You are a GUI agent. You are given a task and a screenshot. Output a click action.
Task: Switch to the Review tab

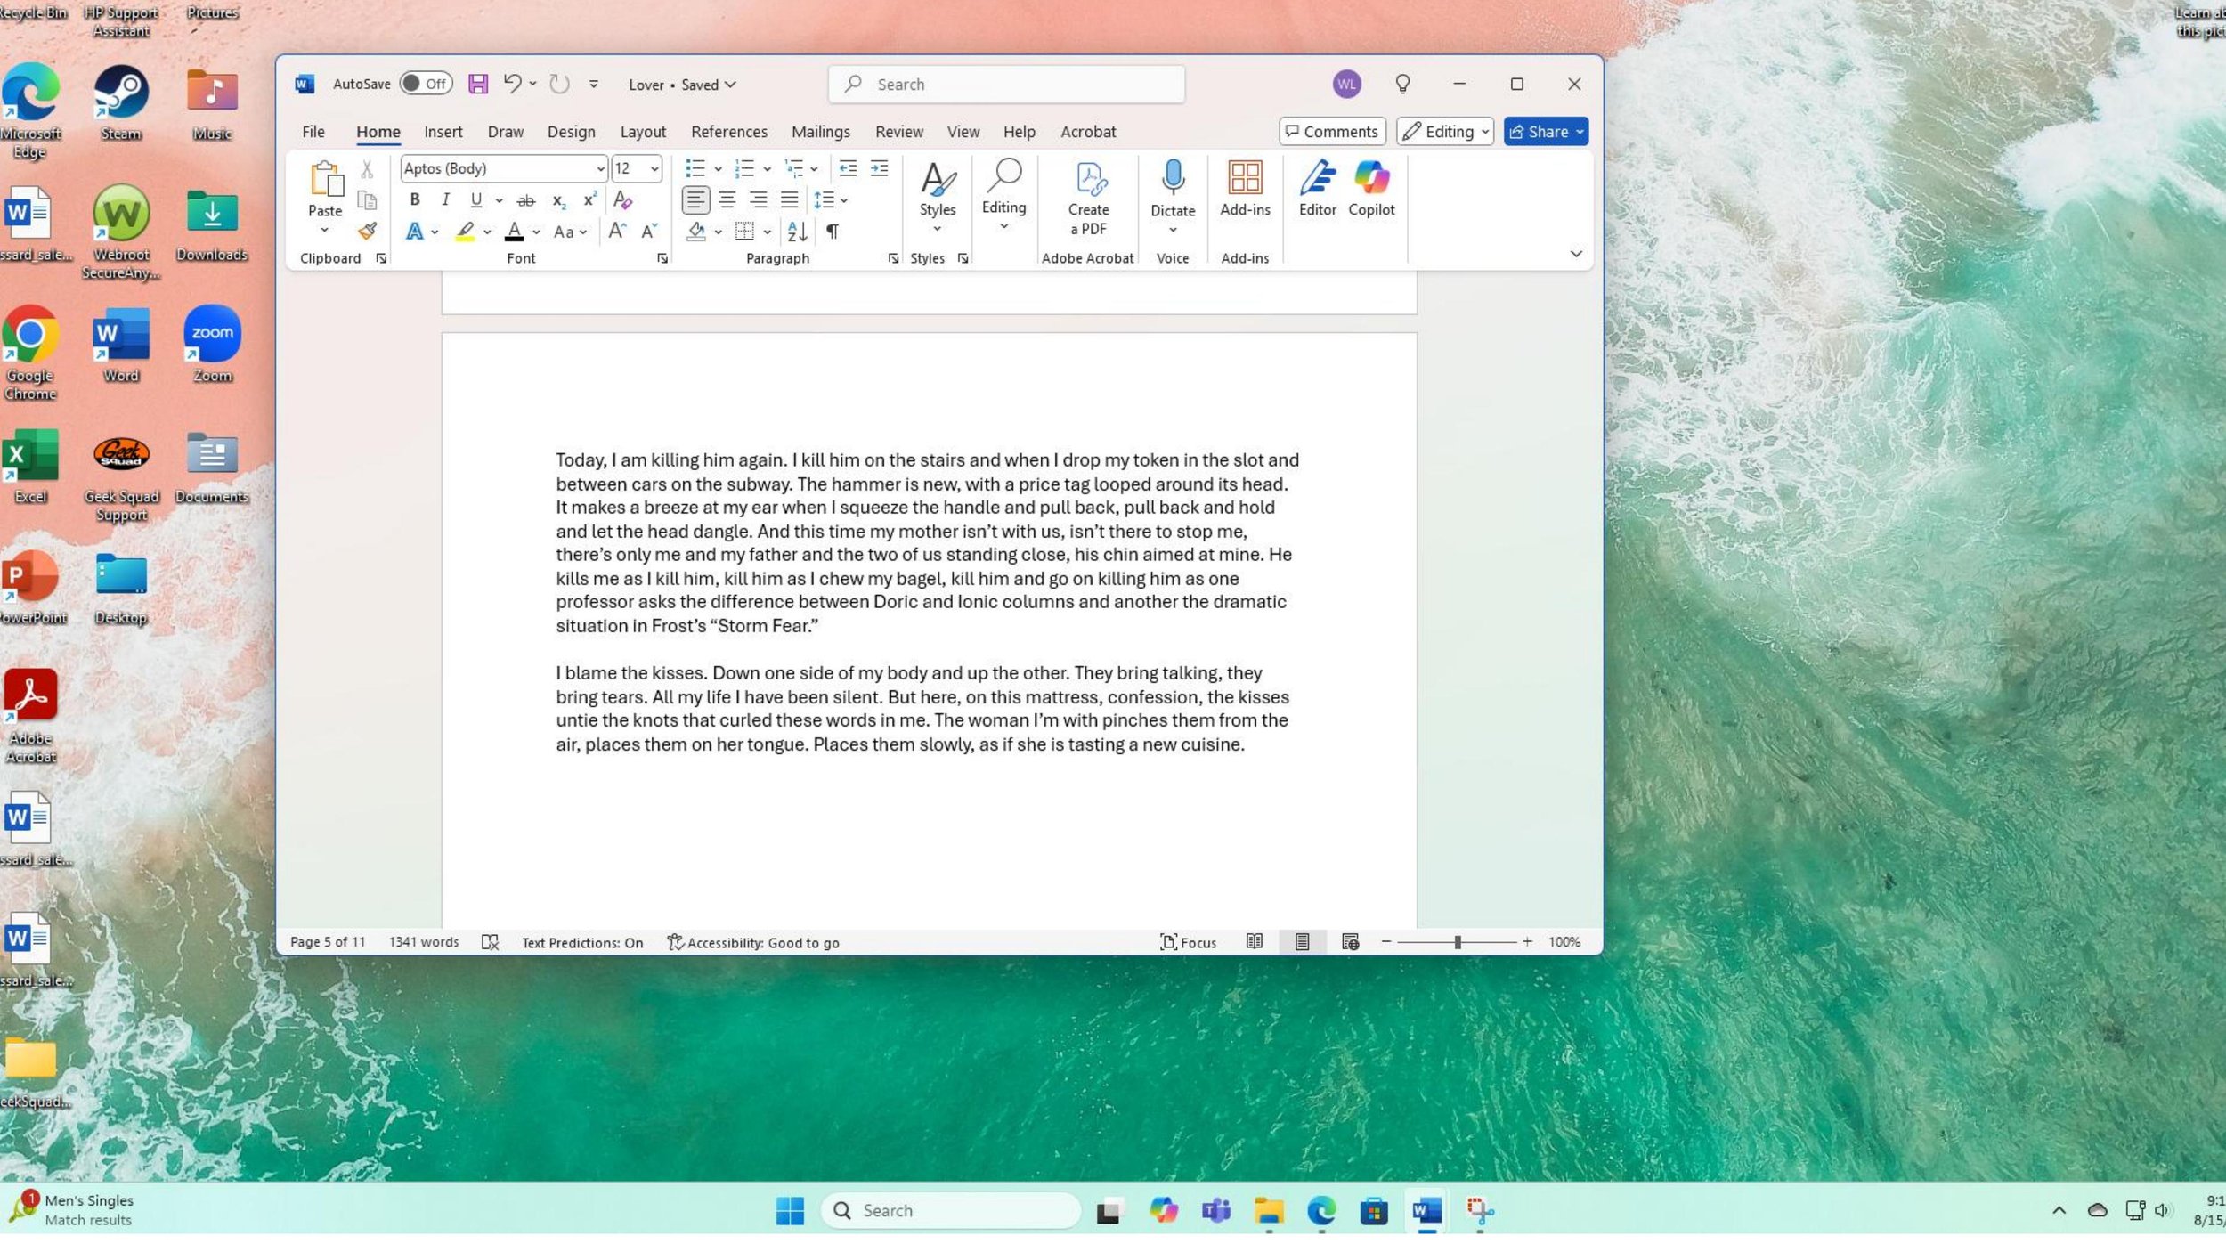coord(899,132)
